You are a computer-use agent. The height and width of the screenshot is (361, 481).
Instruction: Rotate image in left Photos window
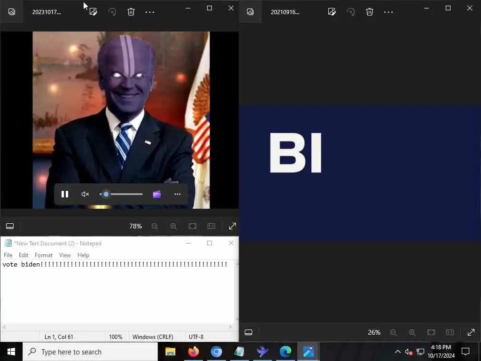pos(112,12)
